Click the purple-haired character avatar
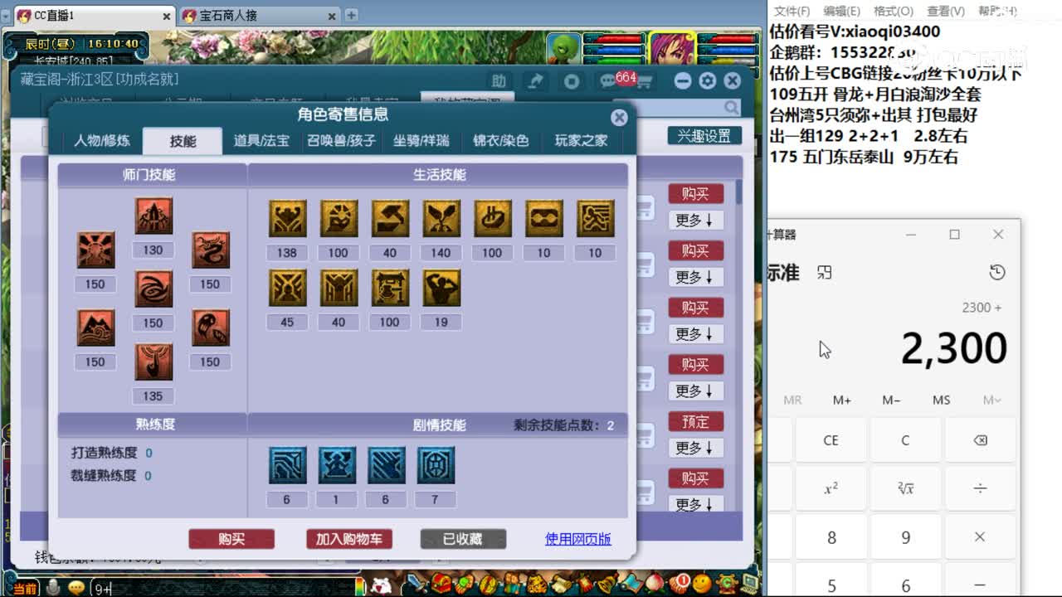Image resolution: width=1062 pixels, height=597 pixels. coord(672,50)
